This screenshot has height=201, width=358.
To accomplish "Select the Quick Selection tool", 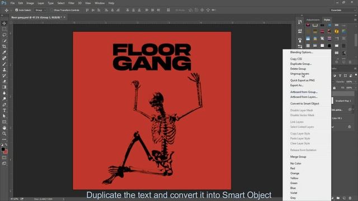I will [x=4, y=41].
